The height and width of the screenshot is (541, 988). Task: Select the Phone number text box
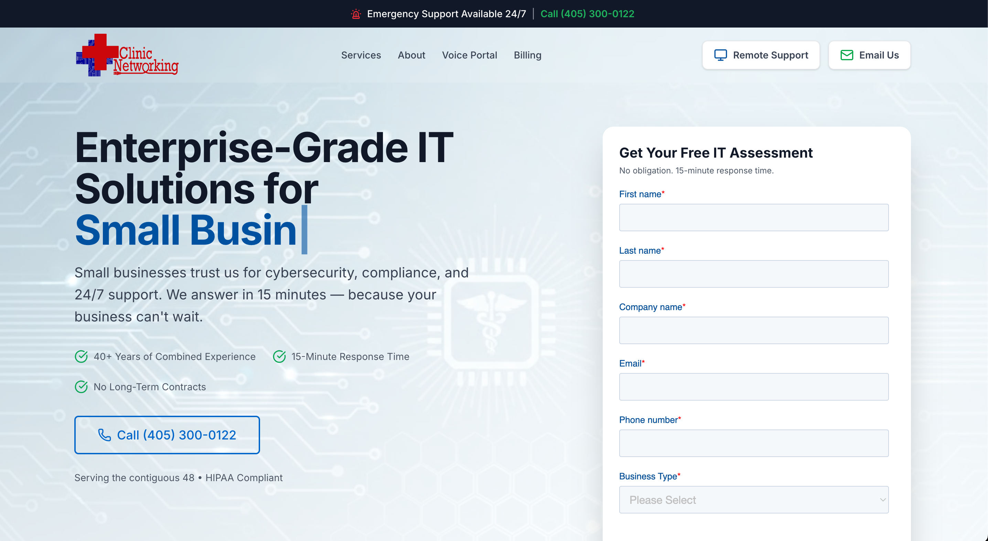tap(753, 443)
